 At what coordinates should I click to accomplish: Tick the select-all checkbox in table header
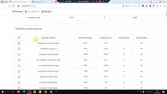point(19,38)
